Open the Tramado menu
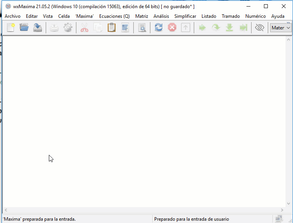 231,16
